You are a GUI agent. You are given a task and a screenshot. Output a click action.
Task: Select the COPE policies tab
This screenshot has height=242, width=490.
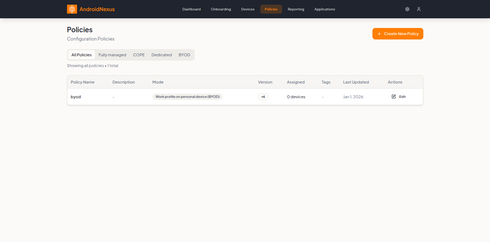[x=139, y=54]
